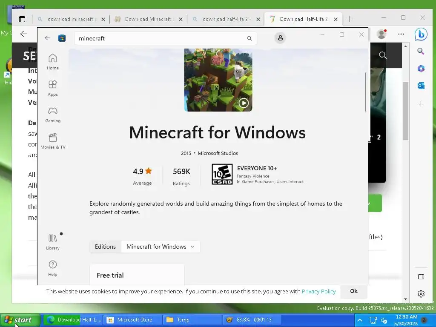Click the Minecraft game cover thumbnail
The height and width of the screenshot is (327, 436).
(x=218, y=80)
